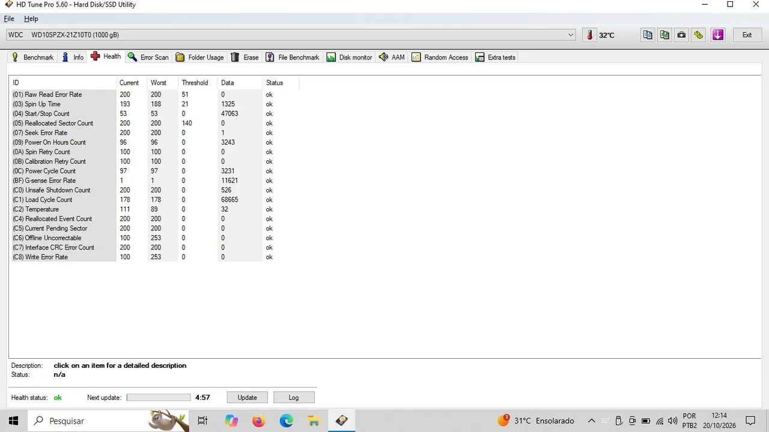769x432 pixels.
Task: Select the G-sense Error Rate row
Action: [x=154, y=181]
